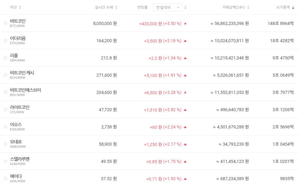Open the 비트코인 asset link
Screen dimensions: 299x186
click(x=18, y=21)
